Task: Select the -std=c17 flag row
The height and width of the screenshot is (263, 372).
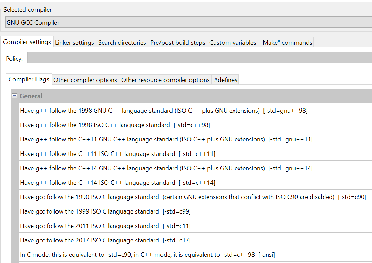Action: click(195, 240)
